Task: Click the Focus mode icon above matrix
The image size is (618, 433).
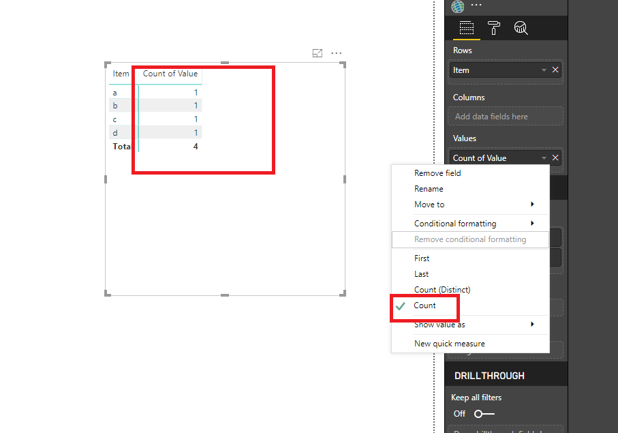Action: coord(318,53)
